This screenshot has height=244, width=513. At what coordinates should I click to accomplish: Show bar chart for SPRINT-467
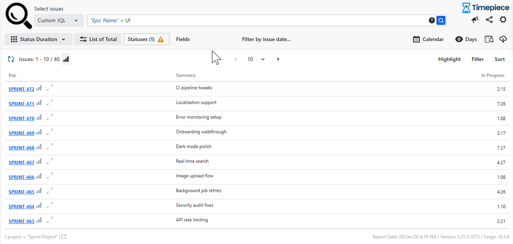coord(39,161)
